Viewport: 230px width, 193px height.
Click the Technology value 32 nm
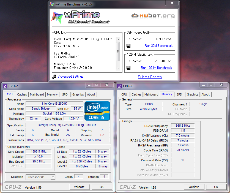pyautogui.click(x=34, y=118)
